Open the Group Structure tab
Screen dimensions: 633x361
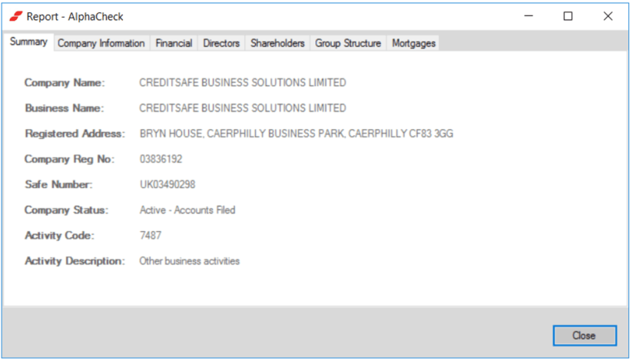348,43
